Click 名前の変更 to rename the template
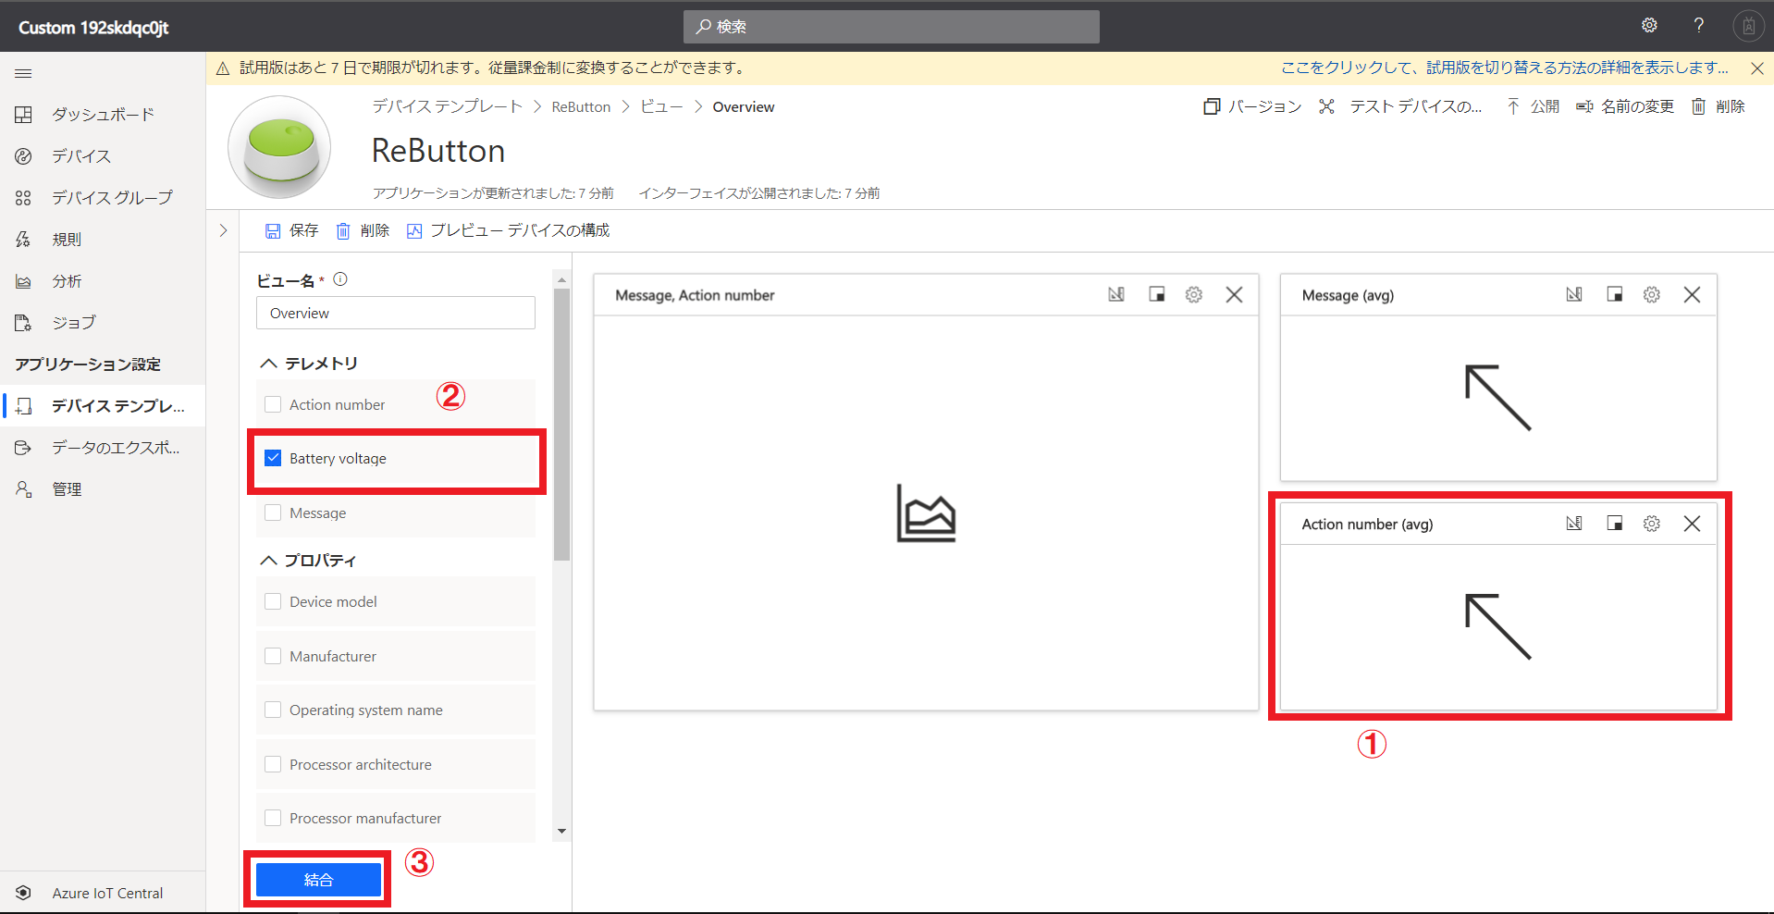The image size is (1774, 914). [1625, 106]
